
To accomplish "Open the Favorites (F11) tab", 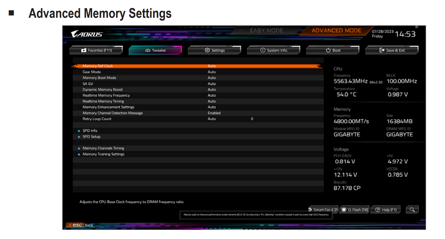I will point(96,50).
